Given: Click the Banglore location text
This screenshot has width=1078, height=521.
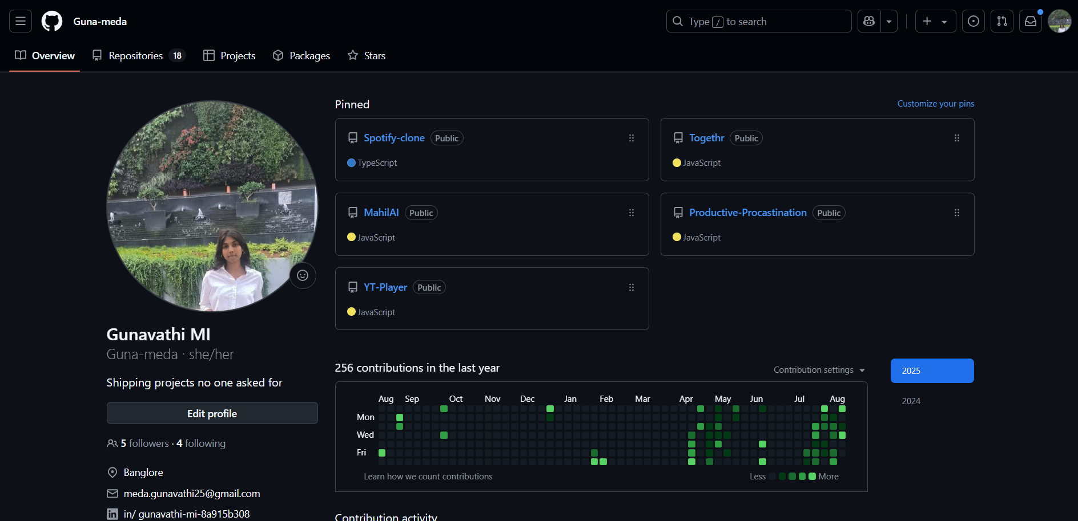Looking at the screenshot, I should (143, 473).
